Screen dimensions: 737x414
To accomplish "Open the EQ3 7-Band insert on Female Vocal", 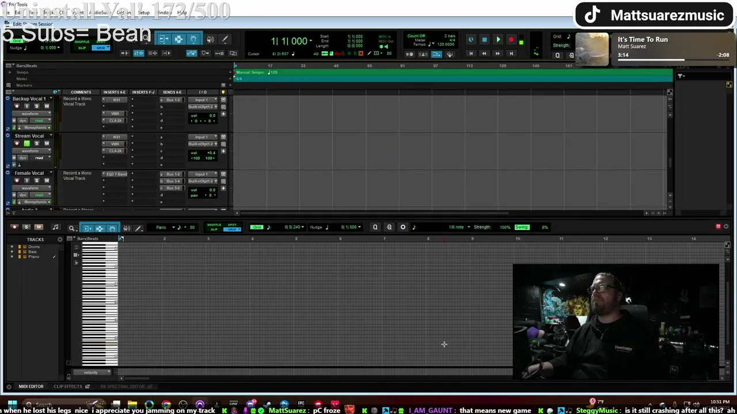I will point(115,174).
